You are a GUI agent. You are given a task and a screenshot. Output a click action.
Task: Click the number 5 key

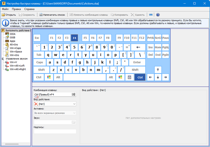tap(74, 47)
